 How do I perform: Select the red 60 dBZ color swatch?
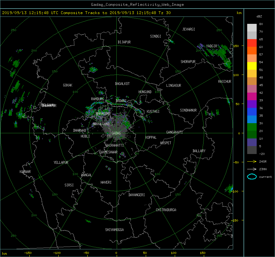coord(252,43)
